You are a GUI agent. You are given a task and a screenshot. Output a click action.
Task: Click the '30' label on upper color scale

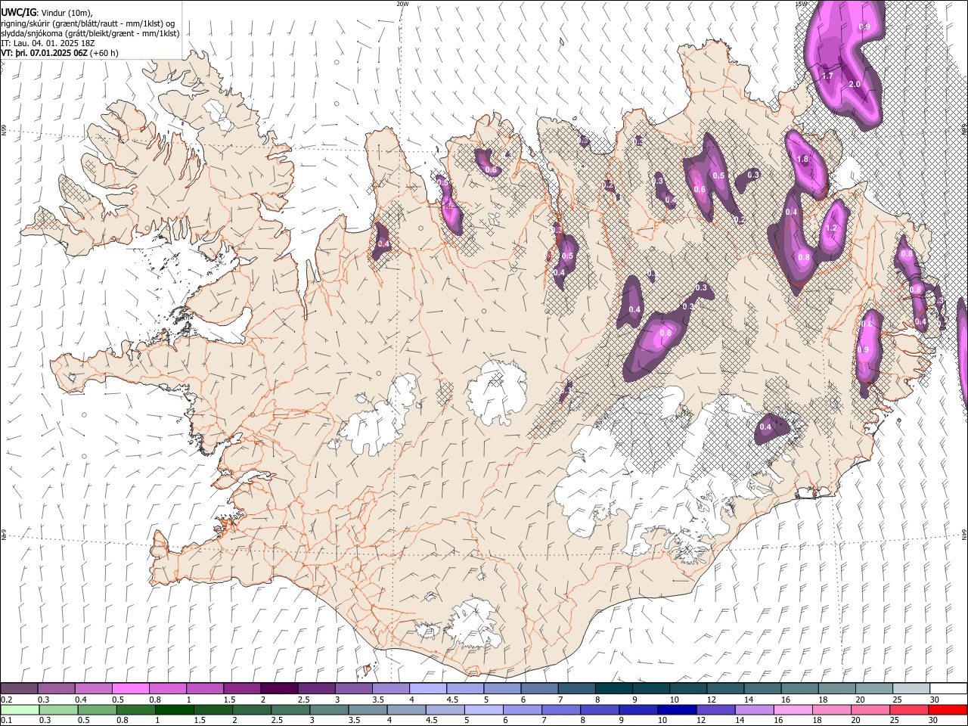coord(934,700)
